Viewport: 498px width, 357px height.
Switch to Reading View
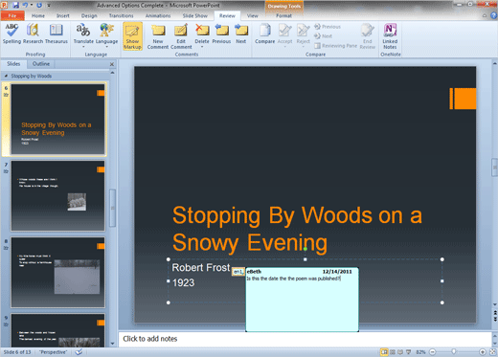pos(400,352)
